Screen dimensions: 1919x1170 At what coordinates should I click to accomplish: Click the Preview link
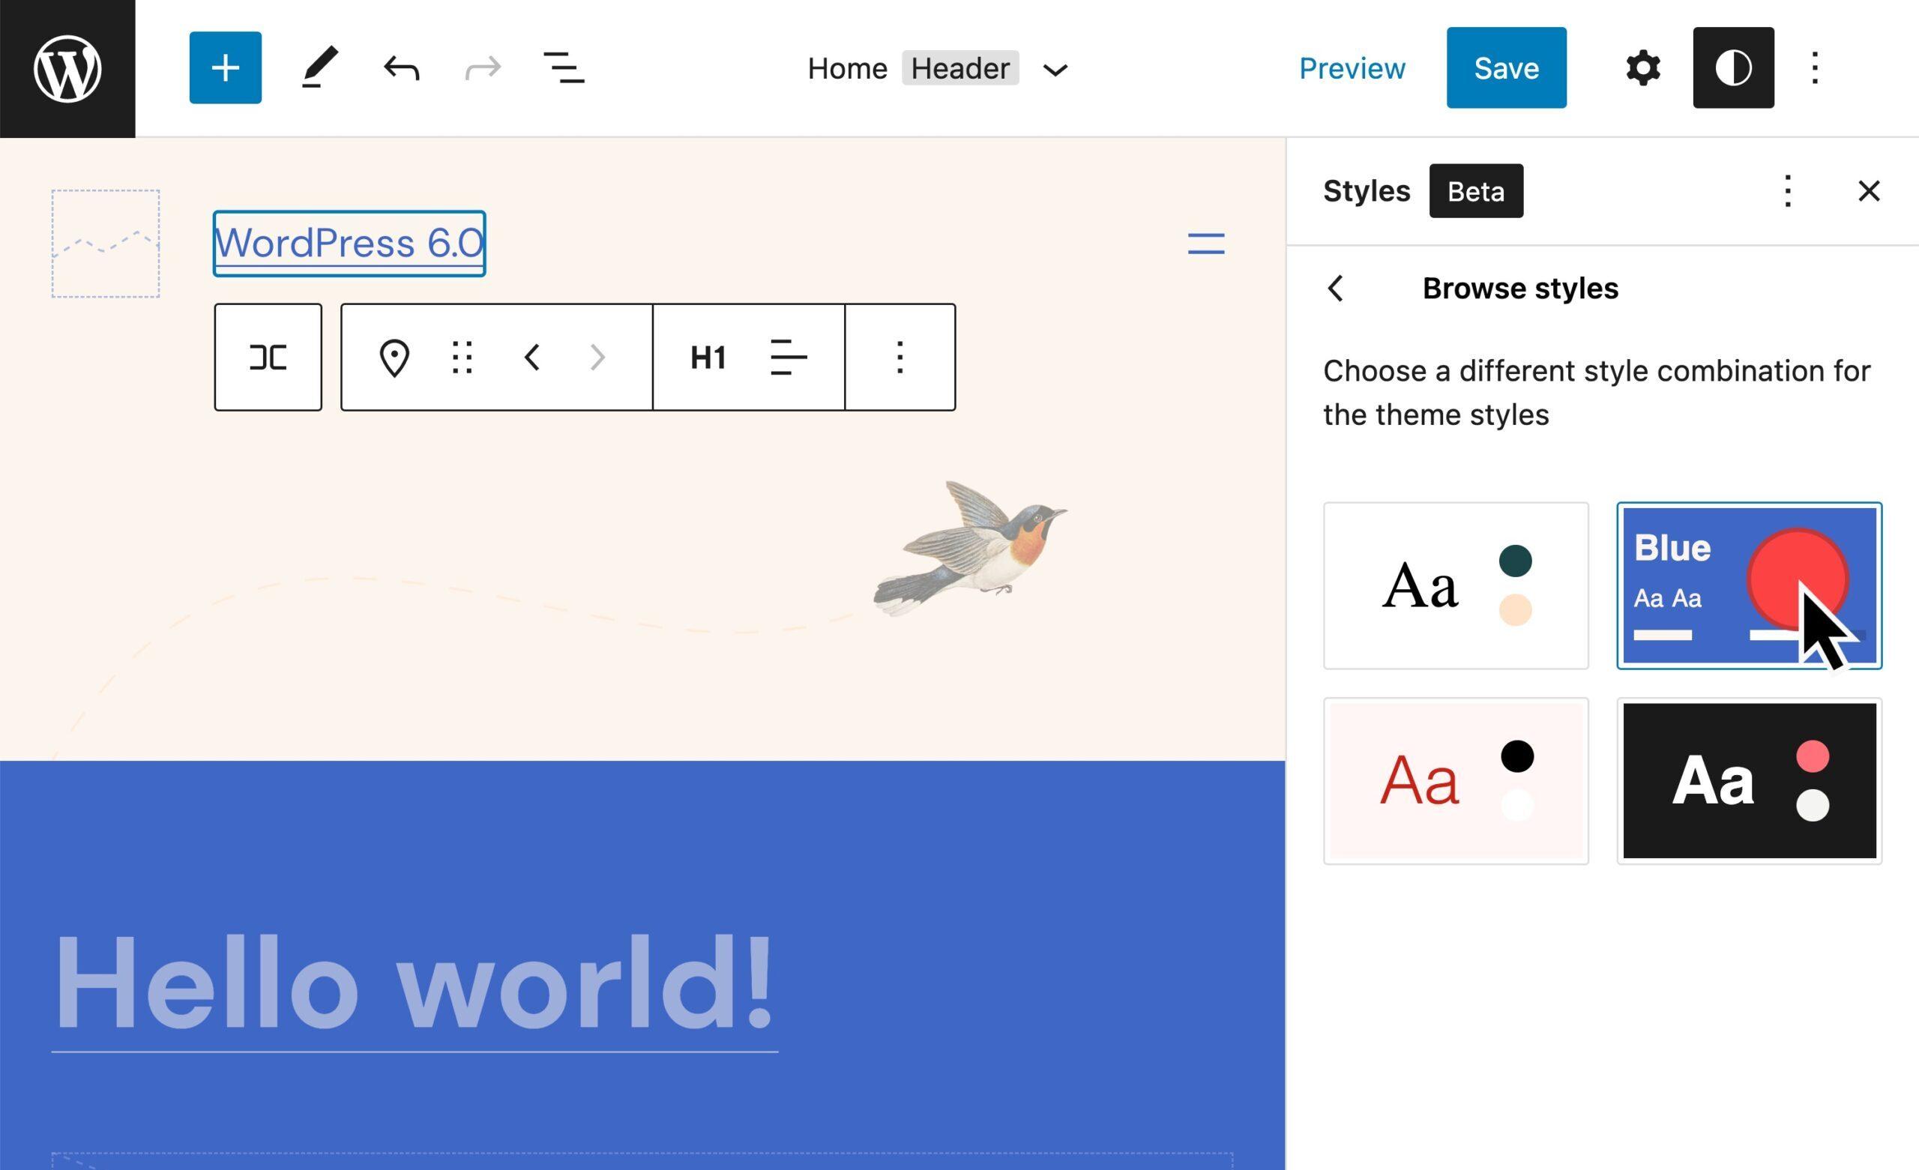[1352, 68]
